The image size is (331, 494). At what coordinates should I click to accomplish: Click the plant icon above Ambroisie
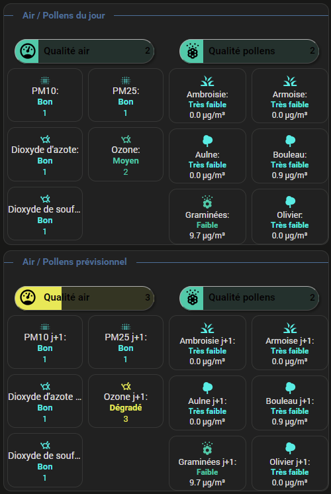[x=207, y=81]
